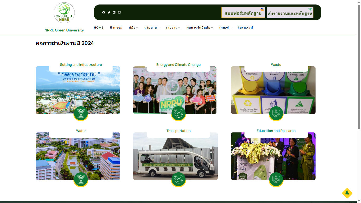Image resolution: width=361 pixels, height=203 pixels.
Task: Select the กิจกรรม menu item
Action: point(116,28)
